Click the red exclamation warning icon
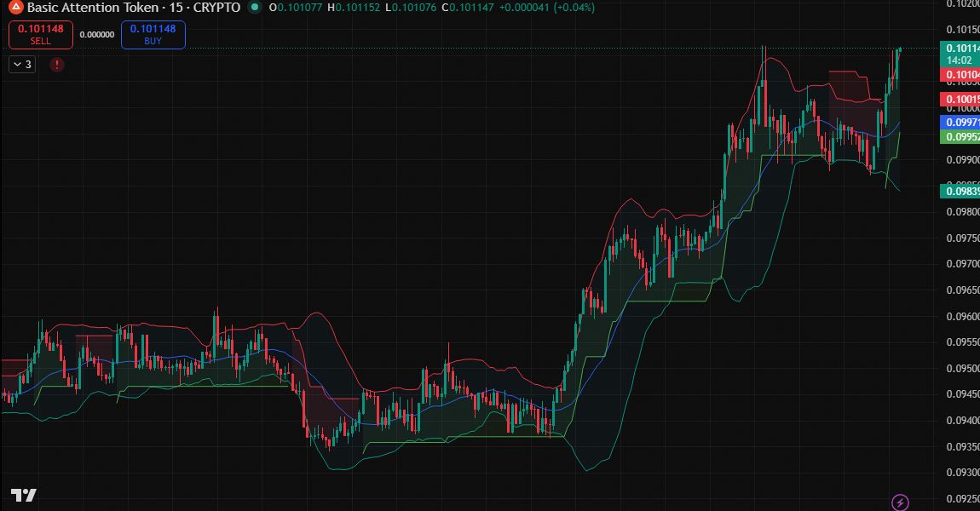Viewport: 980px width, 511px height. pyautogui.click(x=57, y=65)
